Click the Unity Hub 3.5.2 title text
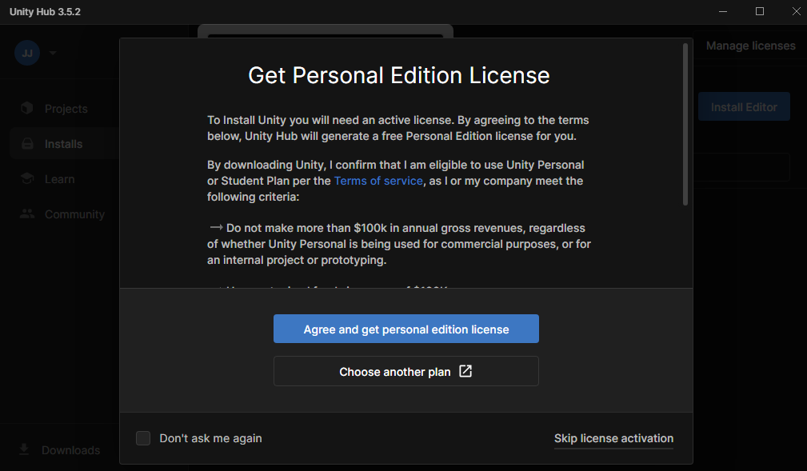The width and height of the screenshot is (807, 471). [x=46, y=12]
